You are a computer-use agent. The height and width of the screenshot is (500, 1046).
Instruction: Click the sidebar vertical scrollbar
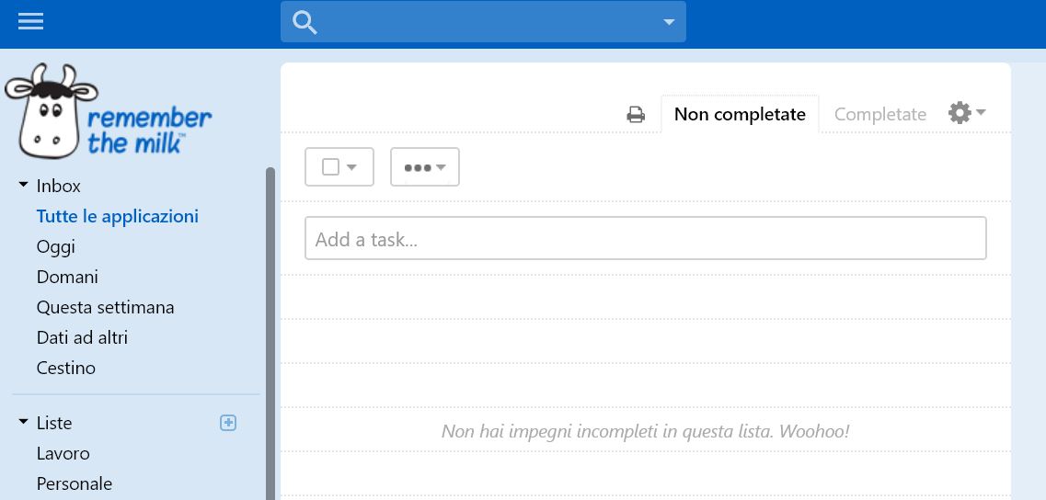[x=270, y=334]
